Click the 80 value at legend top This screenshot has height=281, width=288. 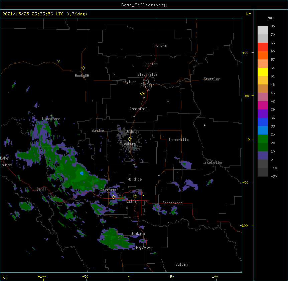(273, 26)
